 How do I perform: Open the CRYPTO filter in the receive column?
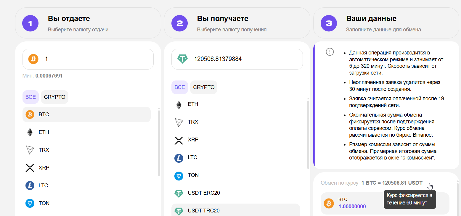coord(204,87)
